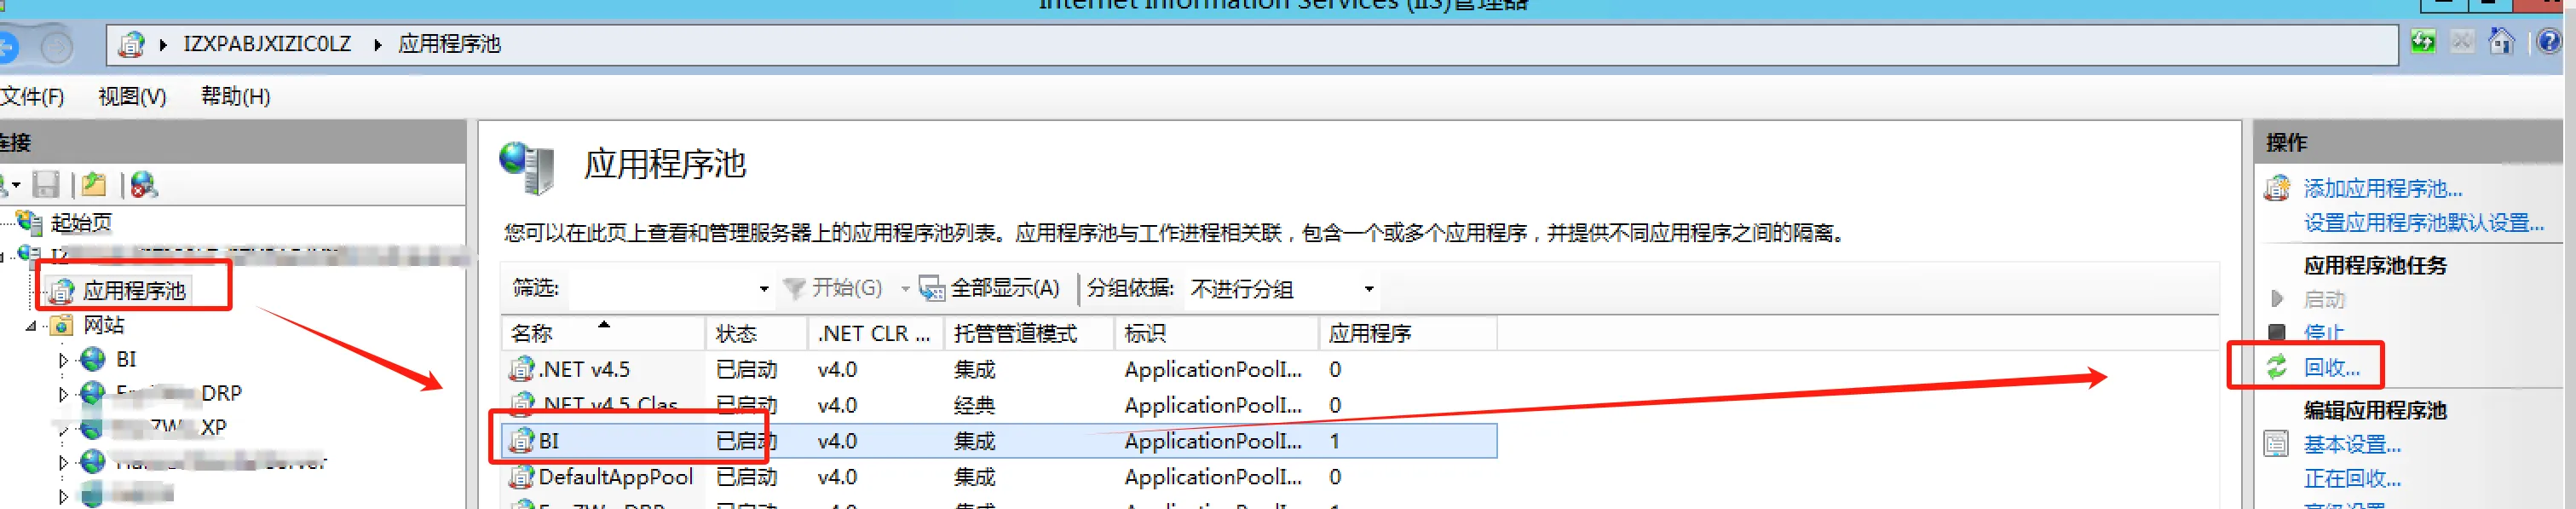Click the home icon at top right
2576x509 pixels.
(x=2501, y=42)
